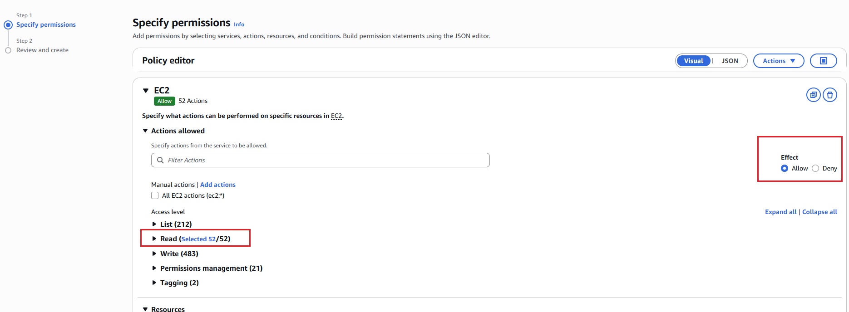Click the duplicate statement icon for EC2
The image size is (849, 312).
pyautogui.click(x=813, y=95)
